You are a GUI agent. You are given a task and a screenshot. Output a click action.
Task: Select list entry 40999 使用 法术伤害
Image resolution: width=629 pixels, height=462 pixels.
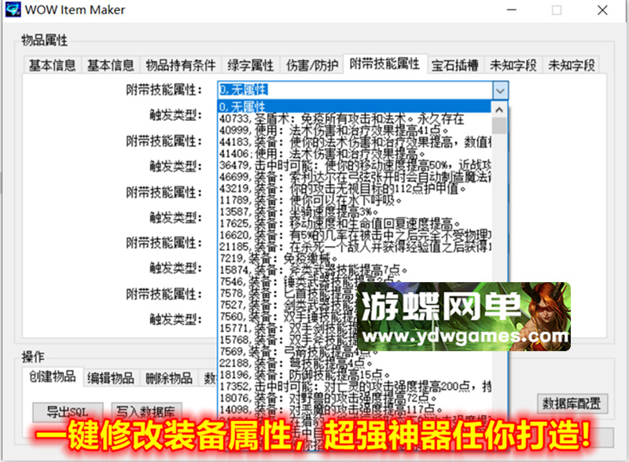click(x=355, y=130)
